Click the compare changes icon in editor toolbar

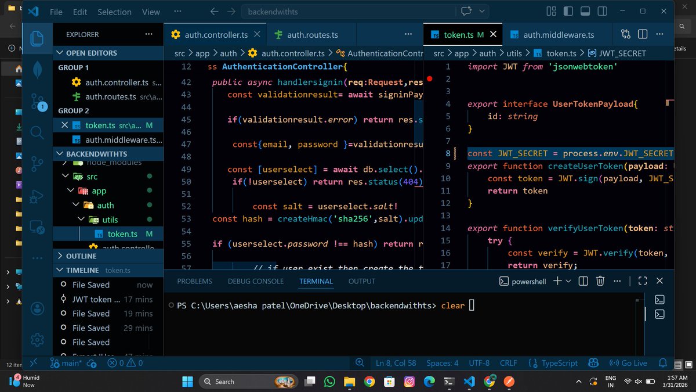[x=625, y=34]
